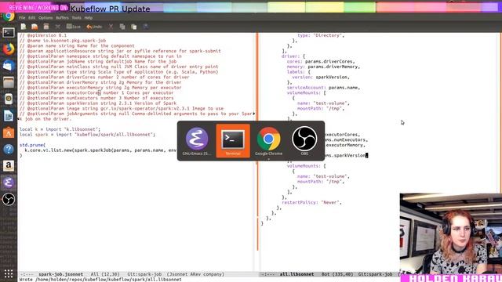Click 'memory: params.driverMemory' in right buffer
Viewport: 502px width, 282px height.
click(x=323, y=67)
